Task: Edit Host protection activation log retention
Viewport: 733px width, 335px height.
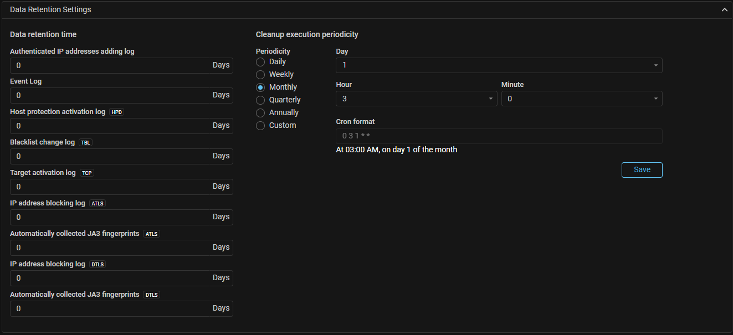Action: tap(111, 126)
